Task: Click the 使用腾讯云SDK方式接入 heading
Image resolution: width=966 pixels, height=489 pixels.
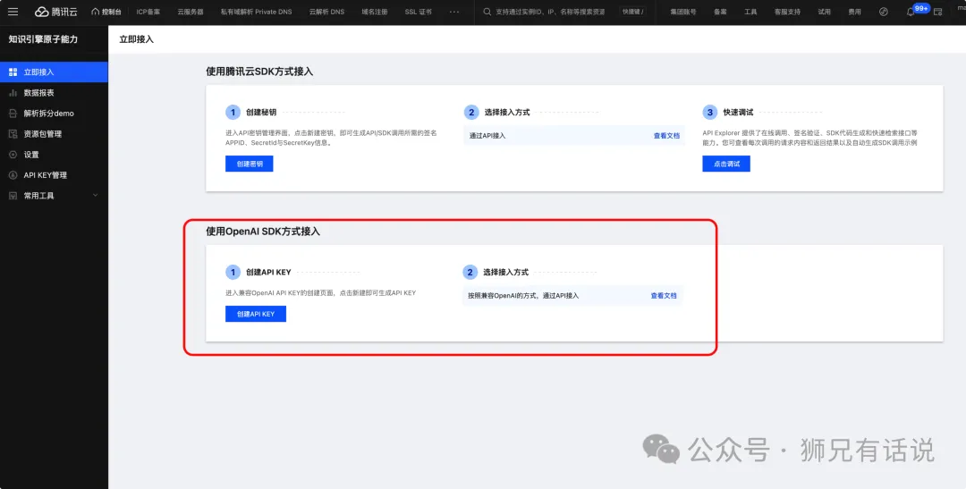Action: [x=259, y=72]
